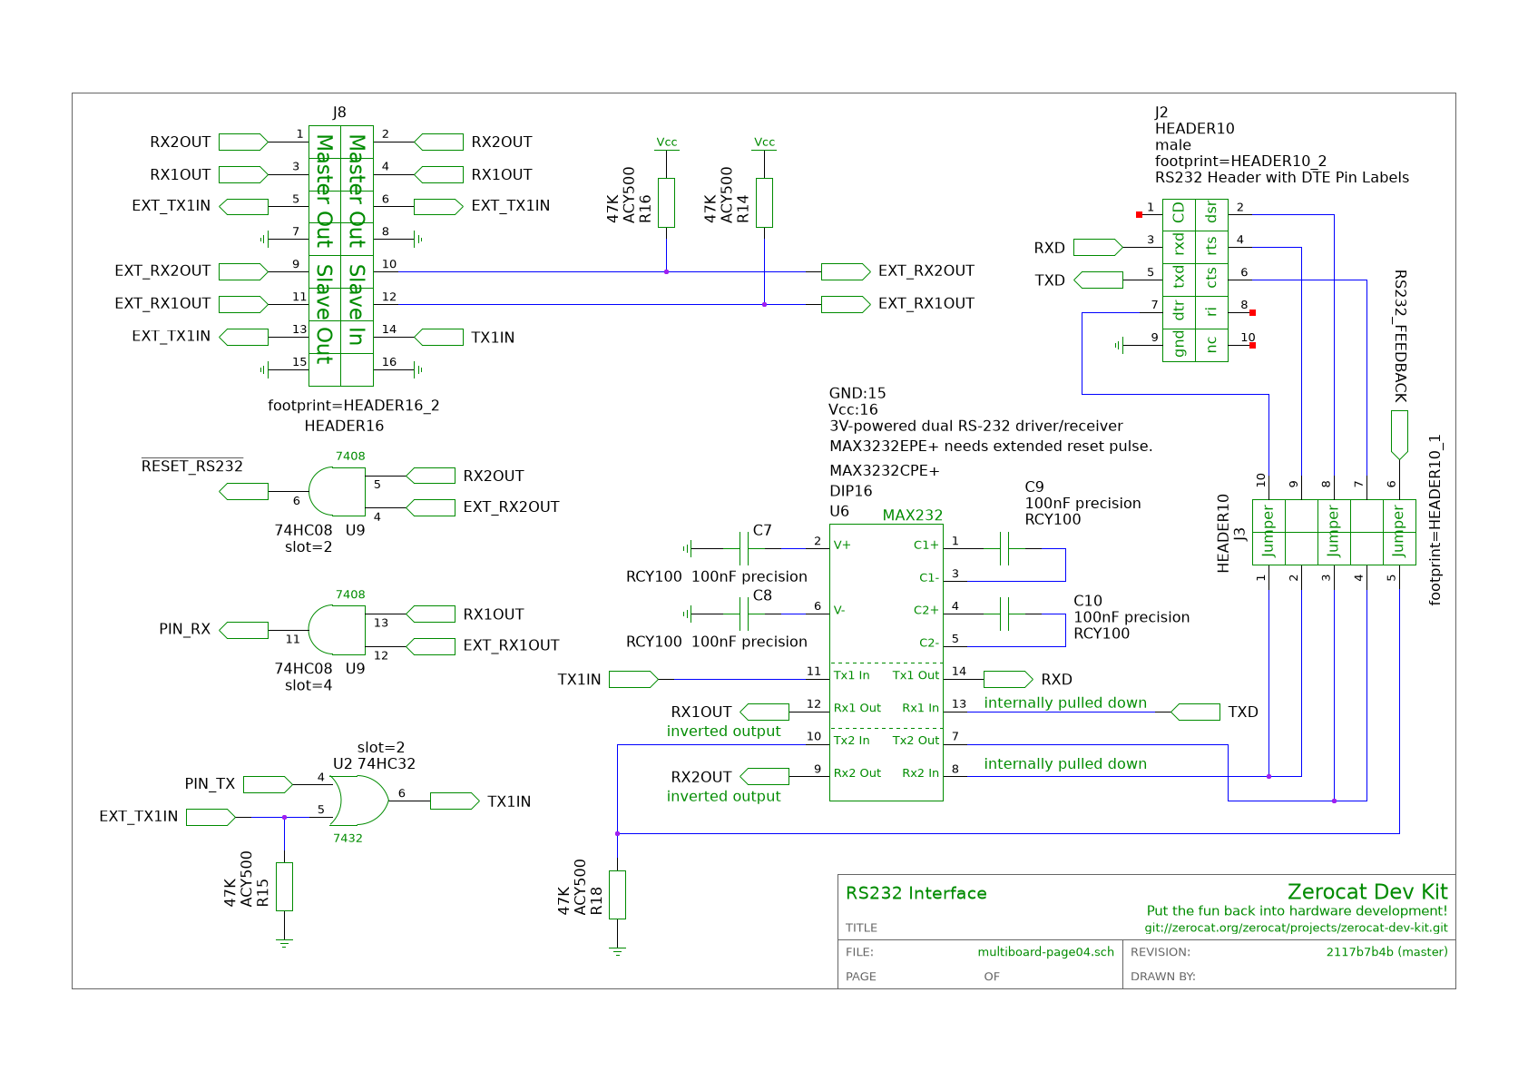Click the TXD port at MAX232 pin 13

1195,712
